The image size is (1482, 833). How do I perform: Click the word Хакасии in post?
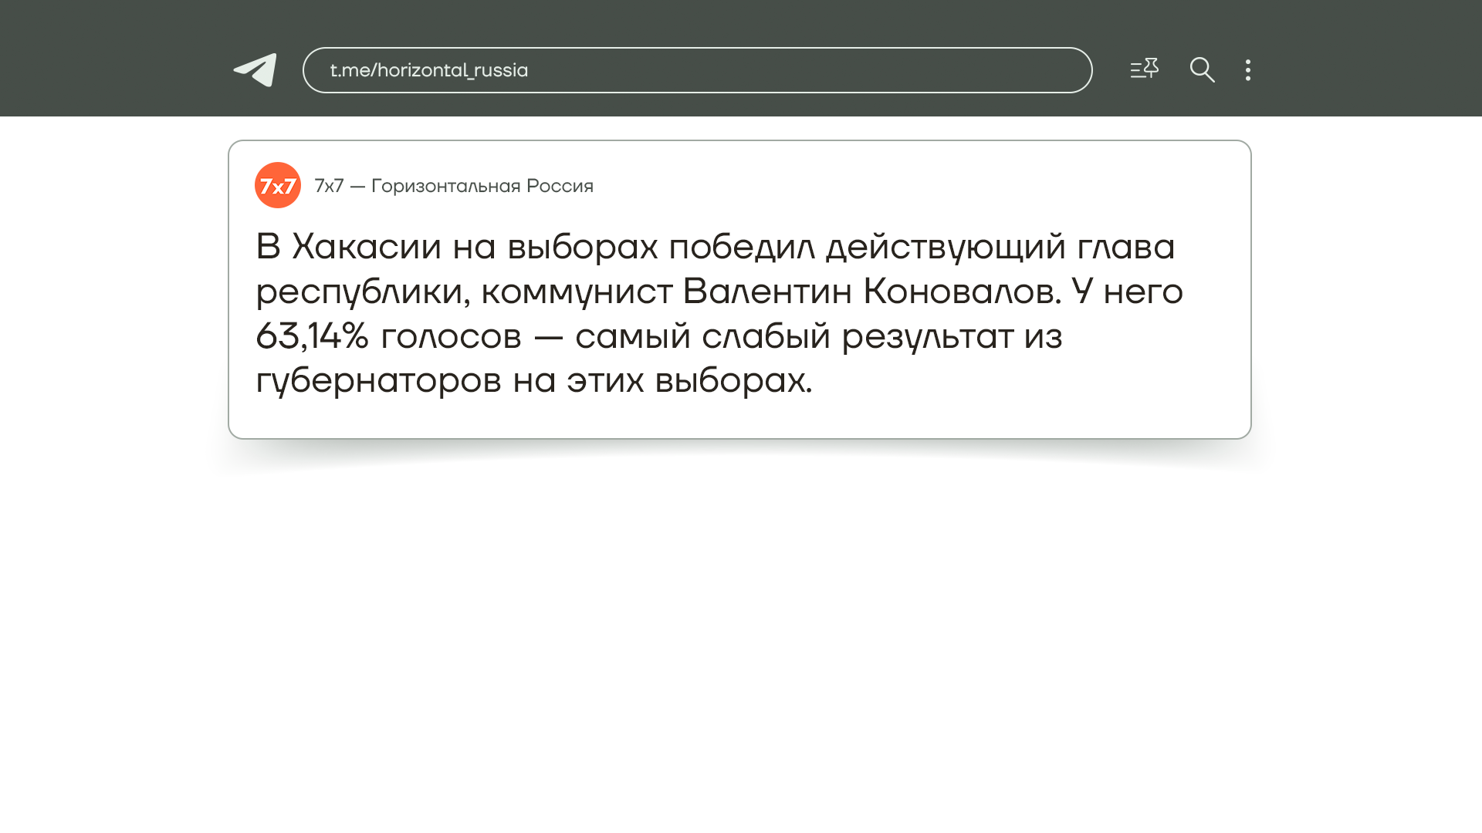367,247
